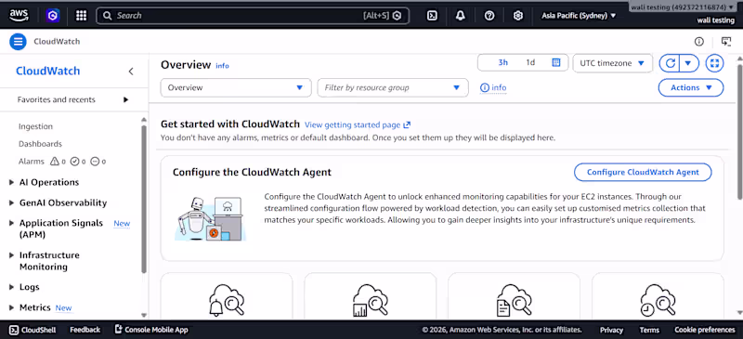Viewport: 743px width, 339px height.
Task: Expand AI Operations section
Action: tap(11, 183)
